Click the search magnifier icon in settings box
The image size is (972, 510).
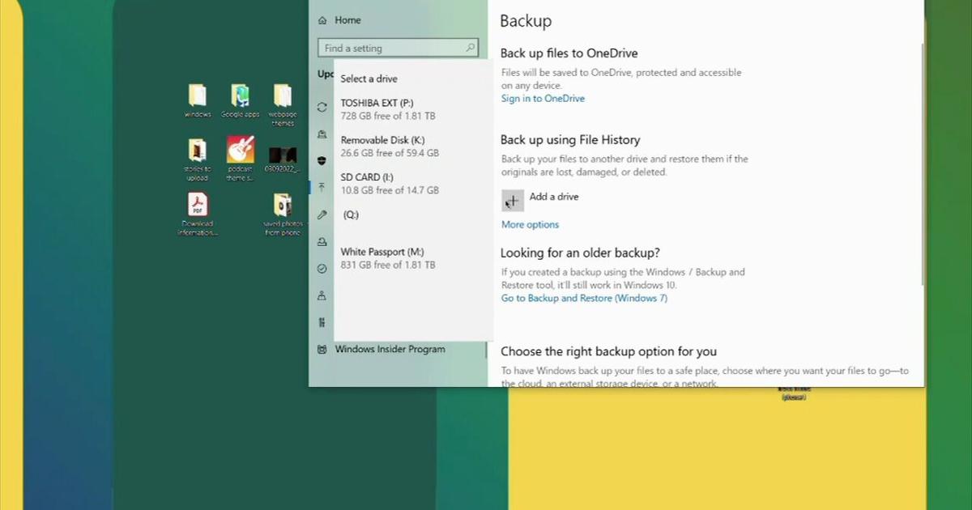click(470, 49)
